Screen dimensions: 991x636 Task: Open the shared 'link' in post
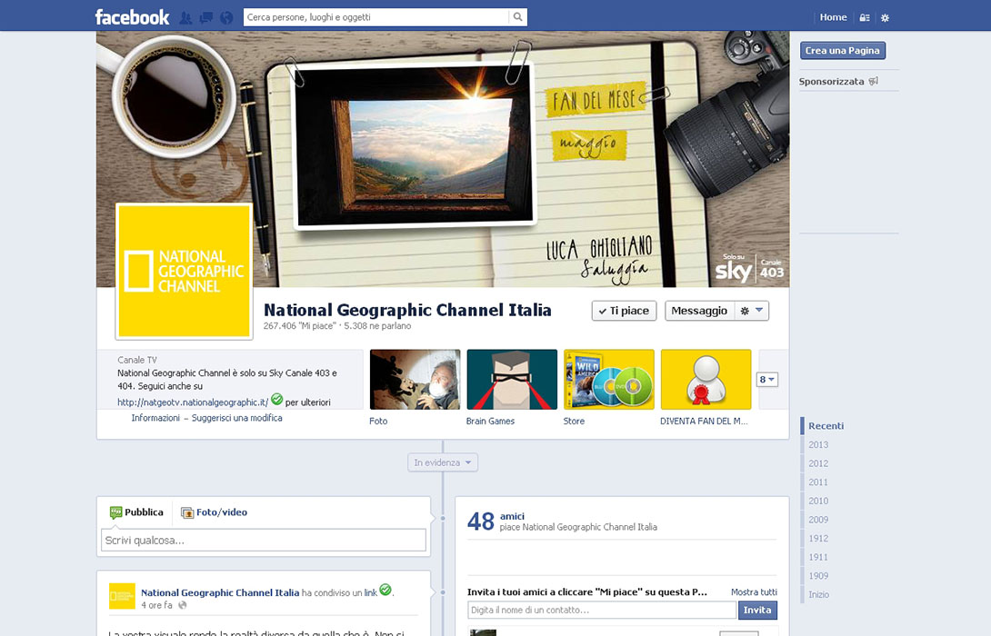point(370,592)
